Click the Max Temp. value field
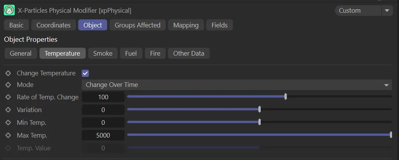 tap(103, 135)
